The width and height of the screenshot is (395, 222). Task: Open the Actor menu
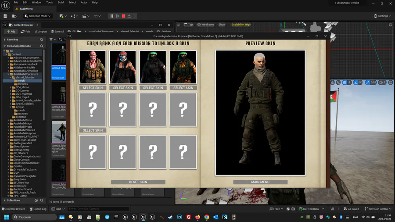click(84, 2)
